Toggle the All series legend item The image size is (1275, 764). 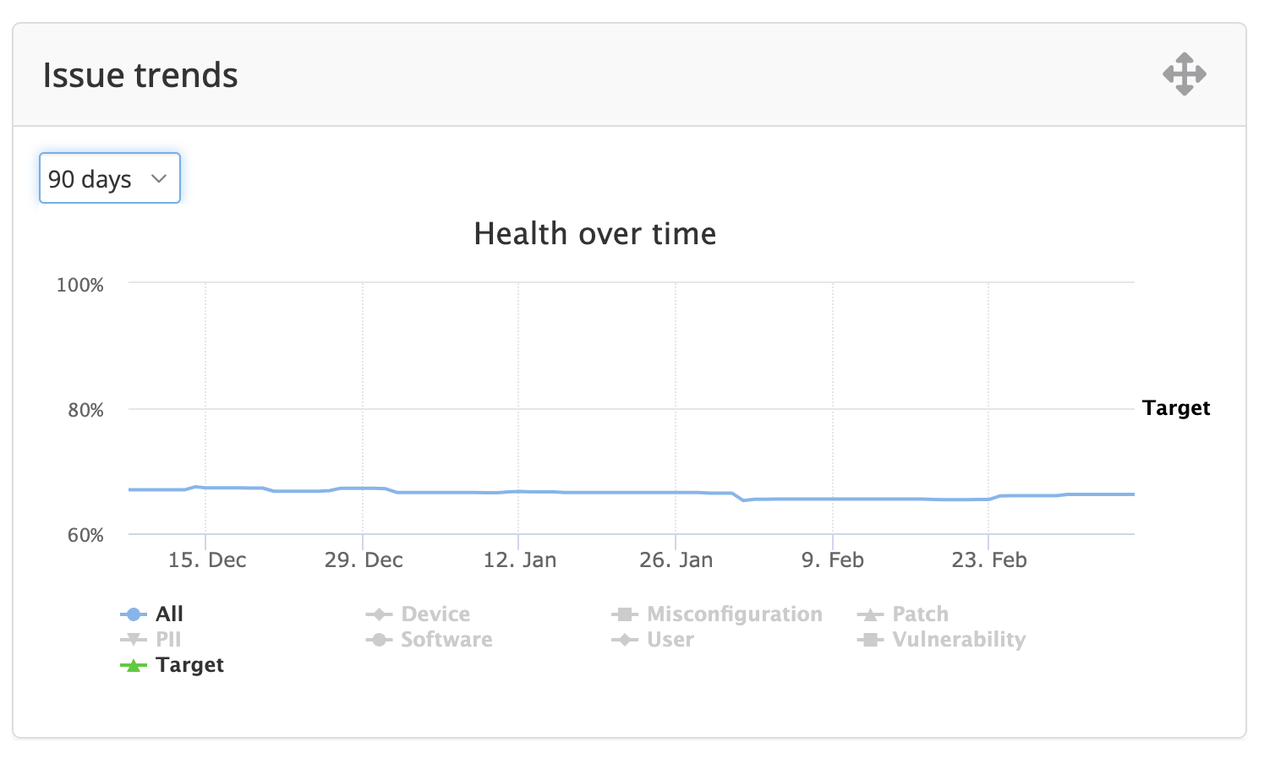pos(169,614)
